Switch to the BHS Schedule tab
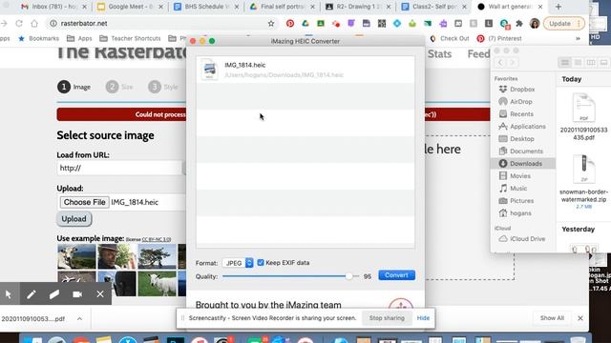 [206, 7]
